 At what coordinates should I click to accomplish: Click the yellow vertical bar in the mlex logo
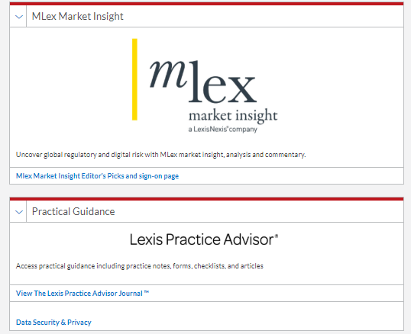pyautogui.click(x=134, y=79)
